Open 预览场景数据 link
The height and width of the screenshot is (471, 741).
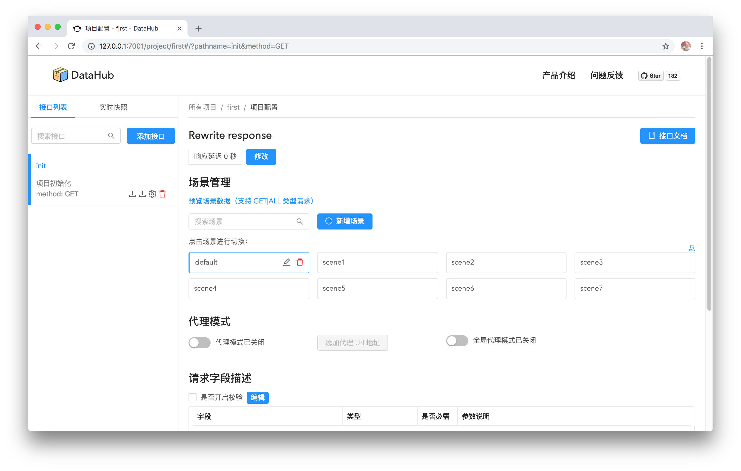click(251, 201)
